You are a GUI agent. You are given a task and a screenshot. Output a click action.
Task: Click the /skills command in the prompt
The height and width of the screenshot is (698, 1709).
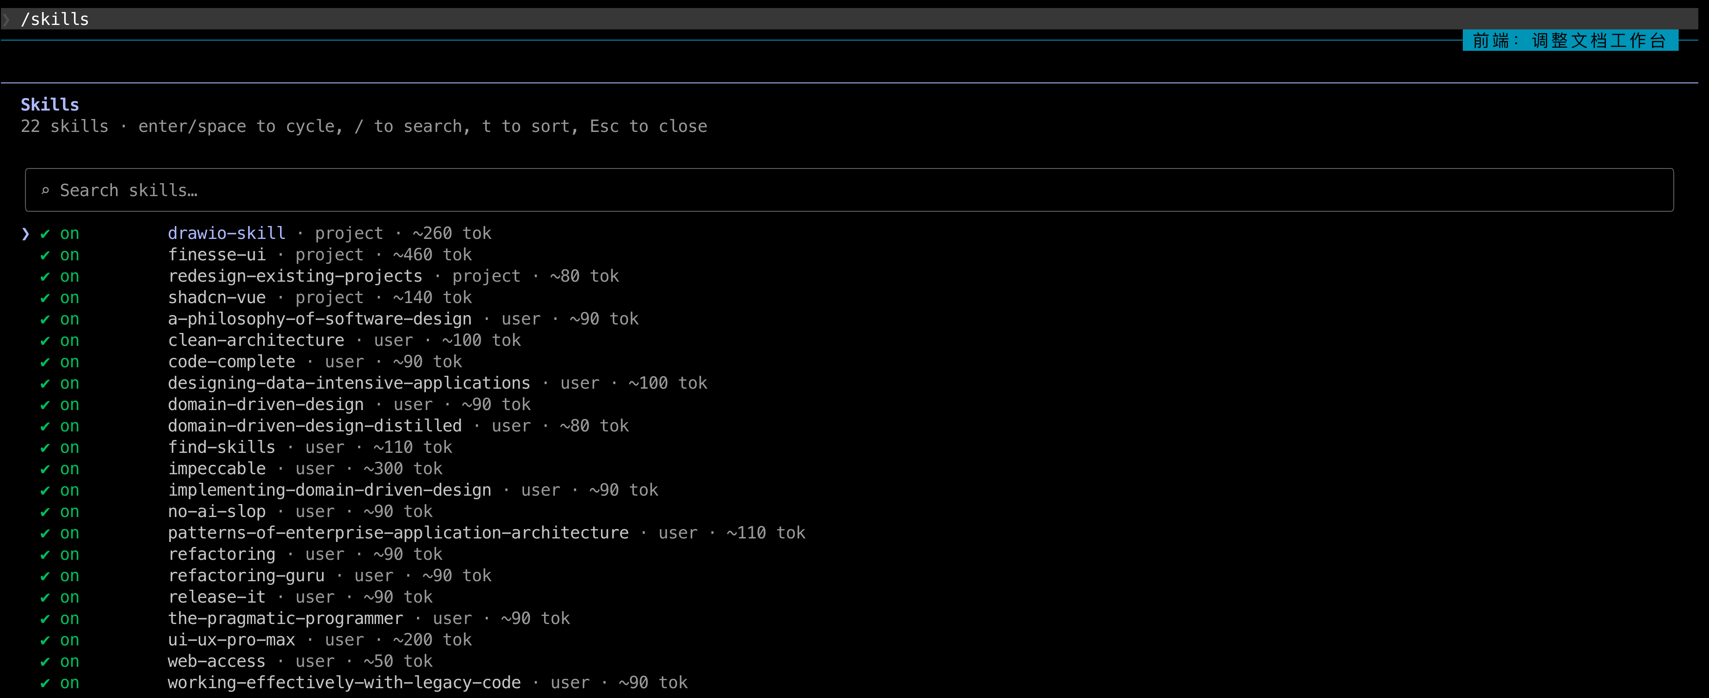point(54,19)
